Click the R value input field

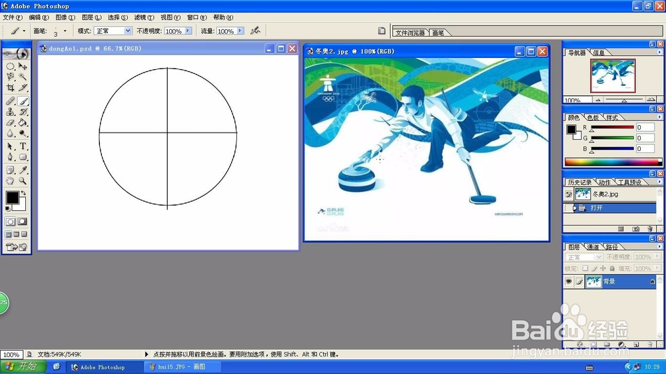point(645,127)
